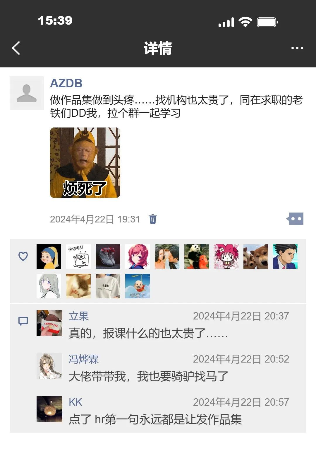Image resolution: width=316 pixels, height=454 pixels.
Task: Open the three-dot more options menu
Action: 297,48
